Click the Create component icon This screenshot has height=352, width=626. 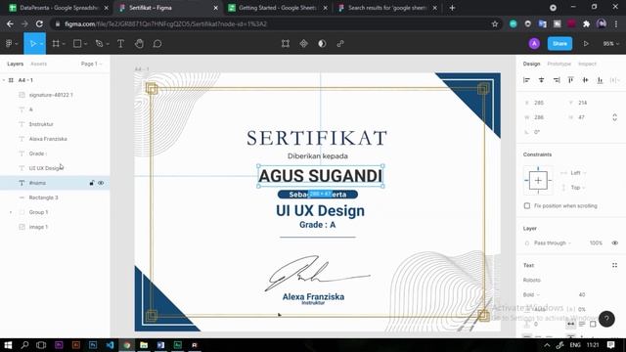304,43
